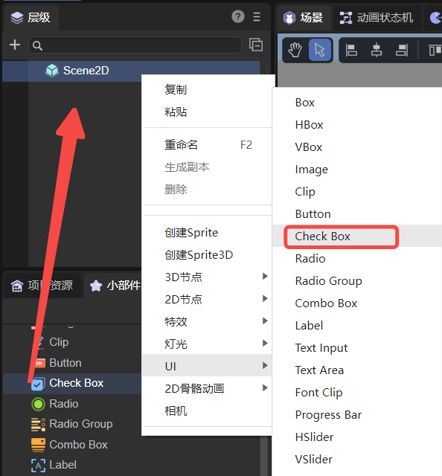
Task: Click the hierarchy search field
Action: (135, 45)
